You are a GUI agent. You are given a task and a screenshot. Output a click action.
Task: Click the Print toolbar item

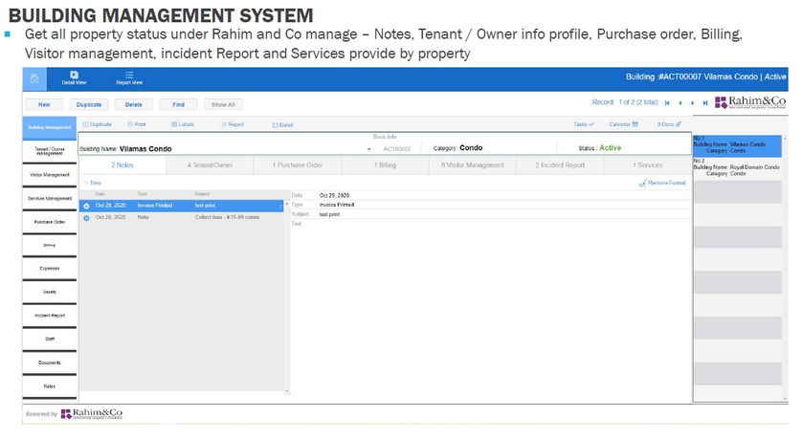click(x=136, y=124)
